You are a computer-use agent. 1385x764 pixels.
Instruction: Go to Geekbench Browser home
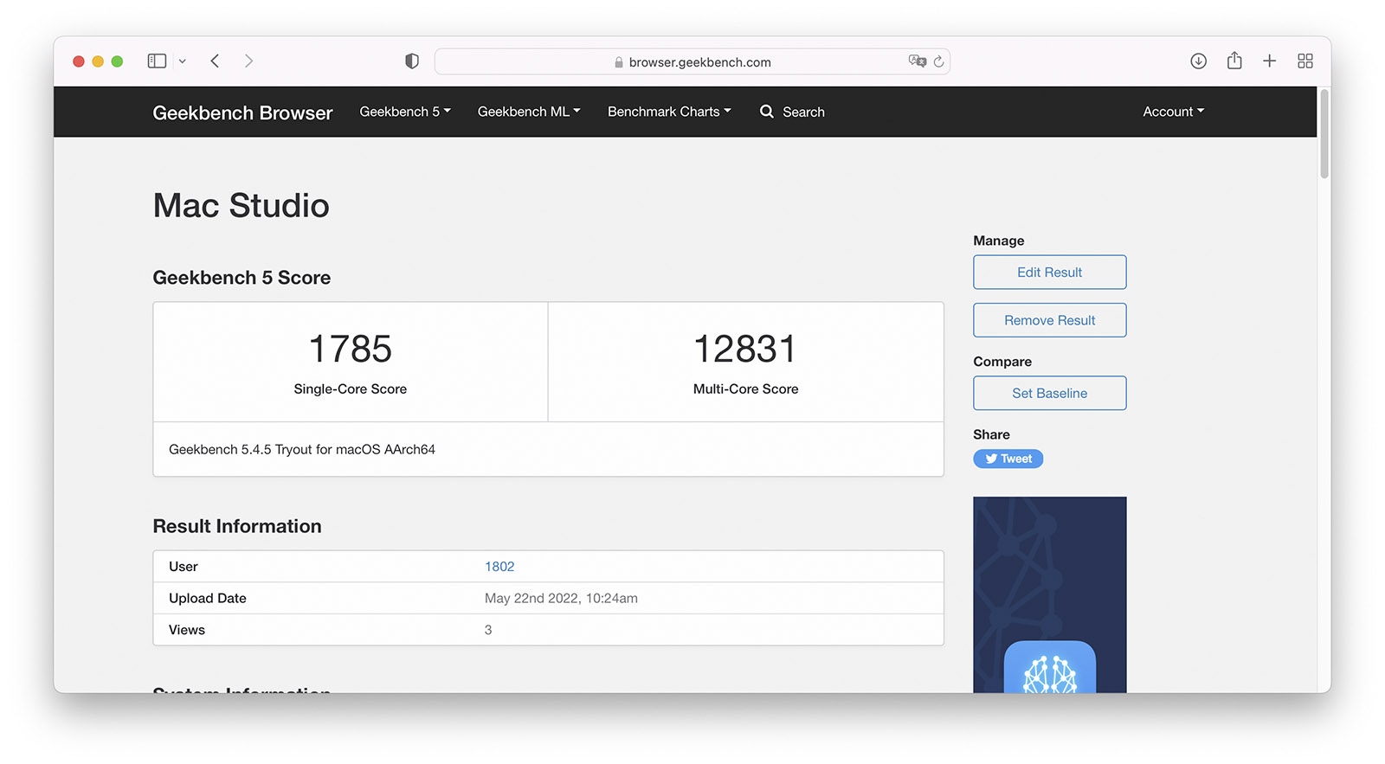point(242,112)
